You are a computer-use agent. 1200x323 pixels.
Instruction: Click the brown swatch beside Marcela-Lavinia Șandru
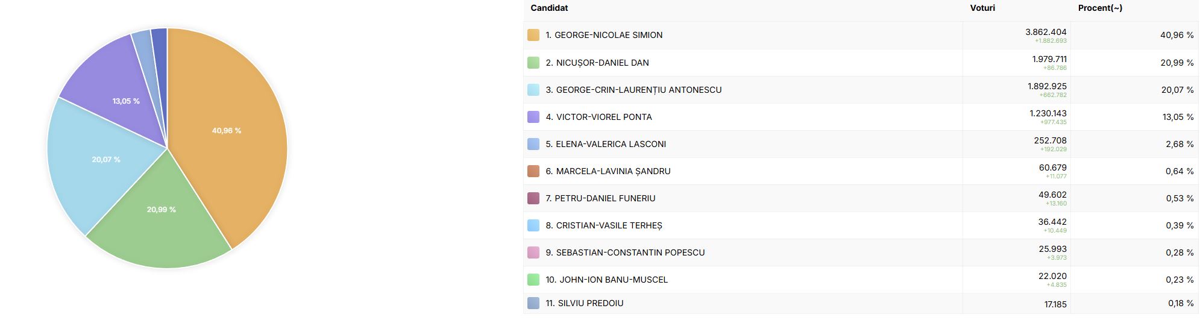(x=533, y=171)
